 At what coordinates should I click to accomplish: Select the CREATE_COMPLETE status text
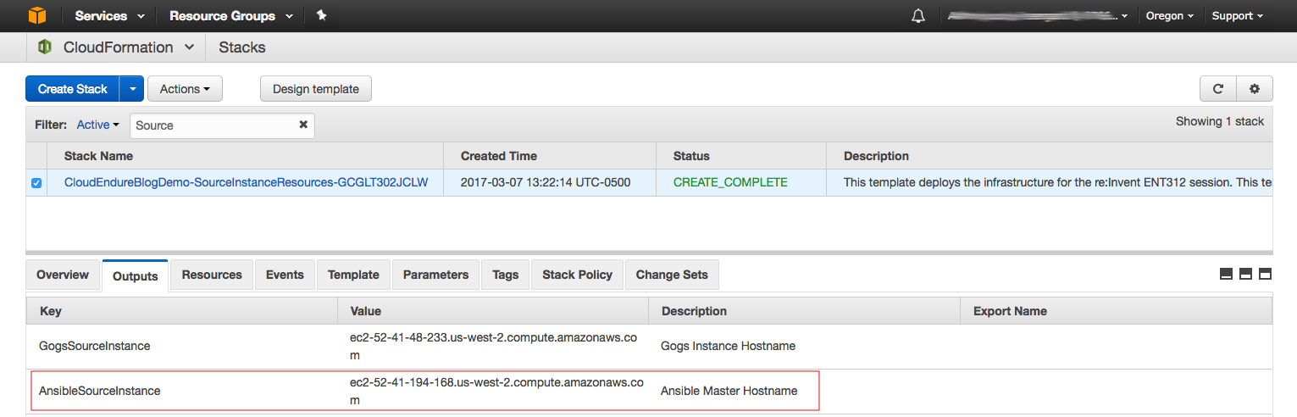730,182
